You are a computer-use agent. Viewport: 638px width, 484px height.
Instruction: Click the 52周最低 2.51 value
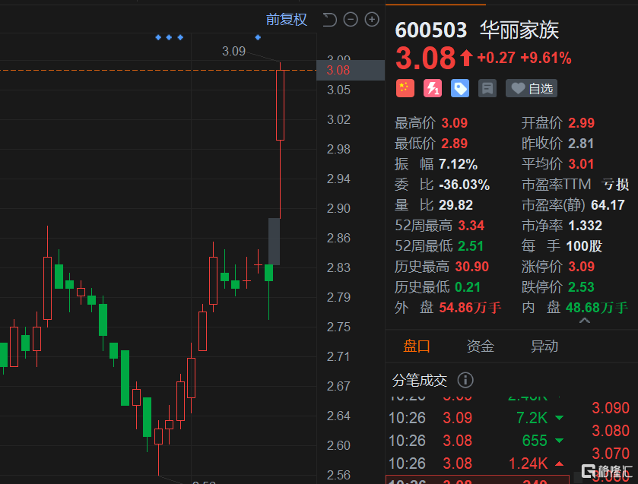click(x=471, y=246)
